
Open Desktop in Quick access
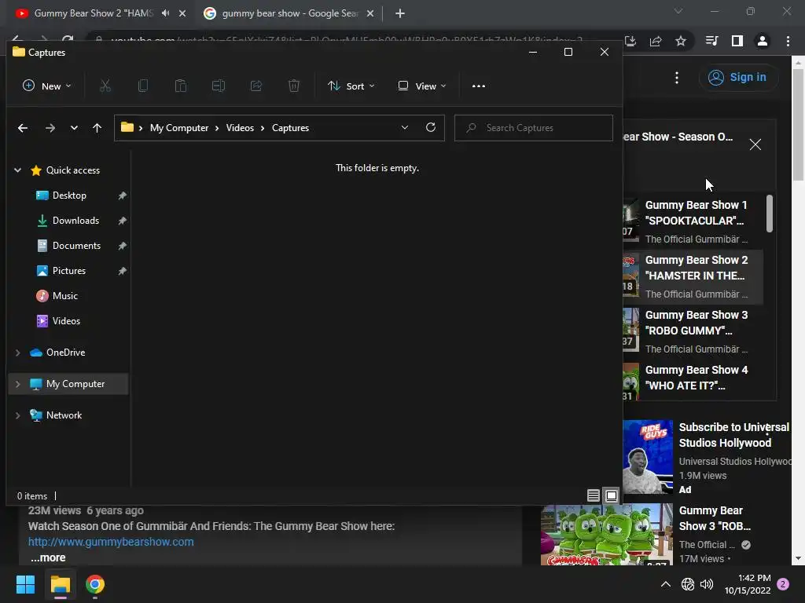(69, 196)
